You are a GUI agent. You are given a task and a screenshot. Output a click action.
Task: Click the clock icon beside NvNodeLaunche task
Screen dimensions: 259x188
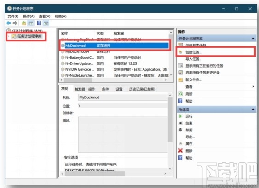(63, 75)
